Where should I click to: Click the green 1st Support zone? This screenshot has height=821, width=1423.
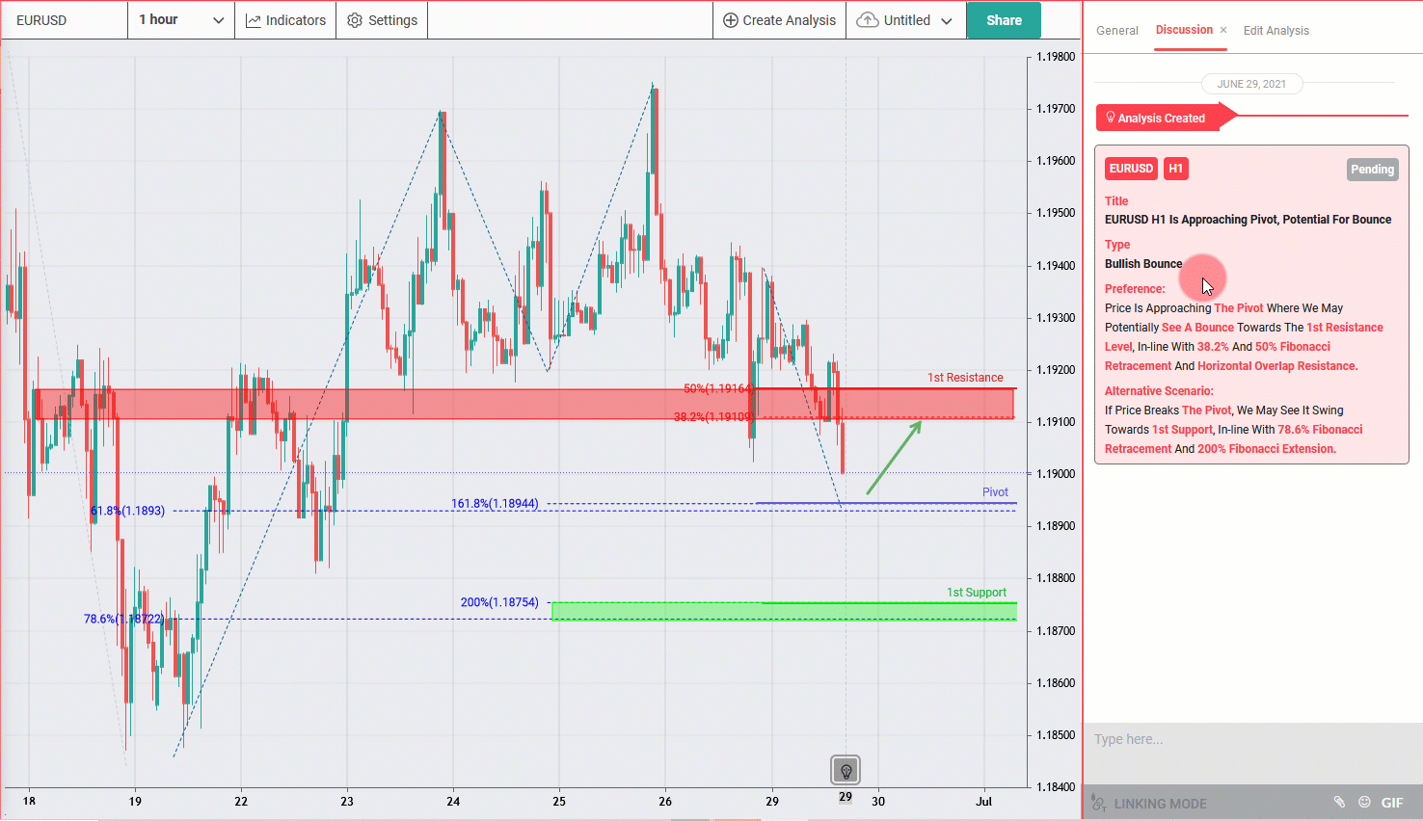tap(784, 611)
